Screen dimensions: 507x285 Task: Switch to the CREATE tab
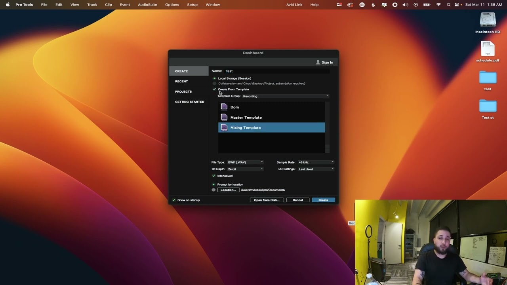click(189, 71)
